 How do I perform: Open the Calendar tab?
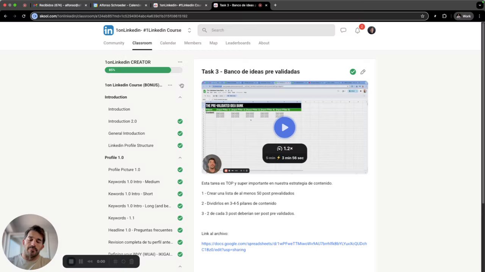coord(168,43)
